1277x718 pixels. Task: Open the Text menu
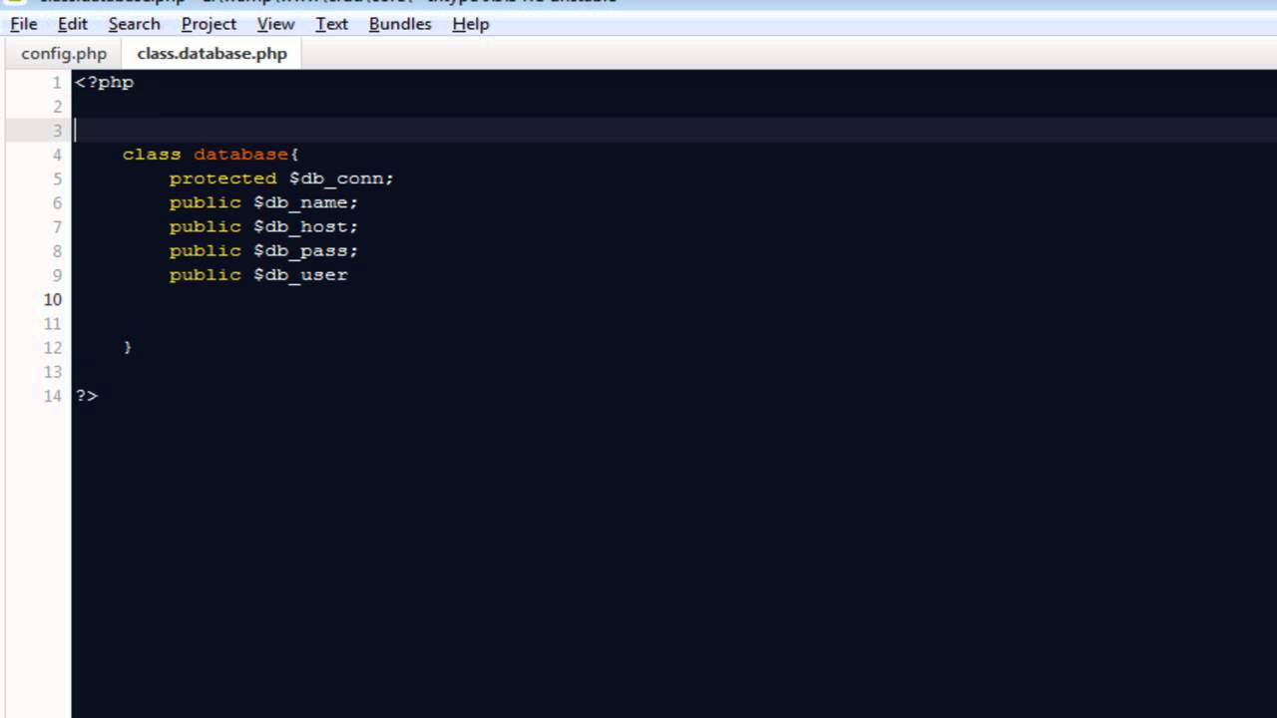point(331,24)
